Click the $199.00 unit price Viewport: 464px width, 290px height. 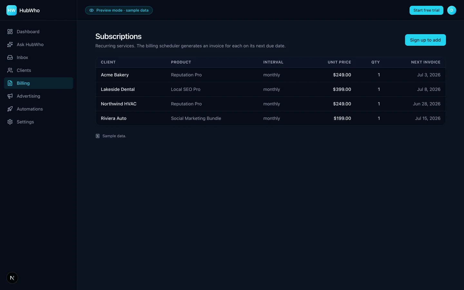[342, 118]
